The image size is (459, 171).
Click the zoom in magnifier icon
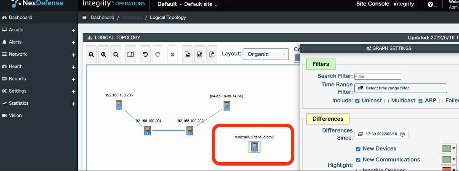coord(103,54)
